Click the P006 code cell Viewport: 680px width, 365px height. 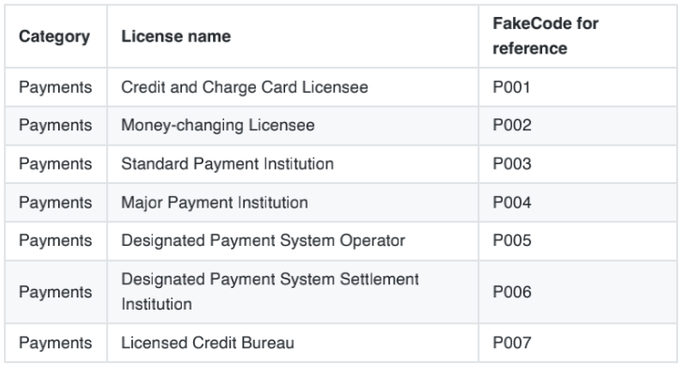tap(578, 292)
